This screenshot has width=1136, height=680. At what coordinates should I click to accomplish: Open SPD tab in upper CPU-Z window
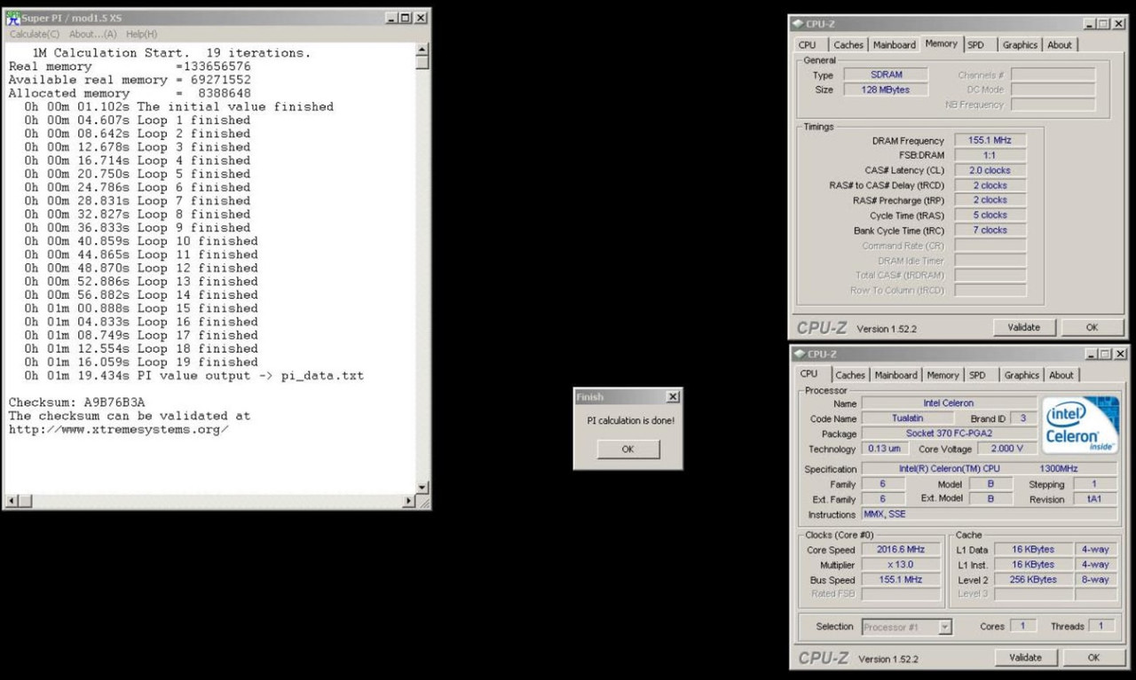975,45
